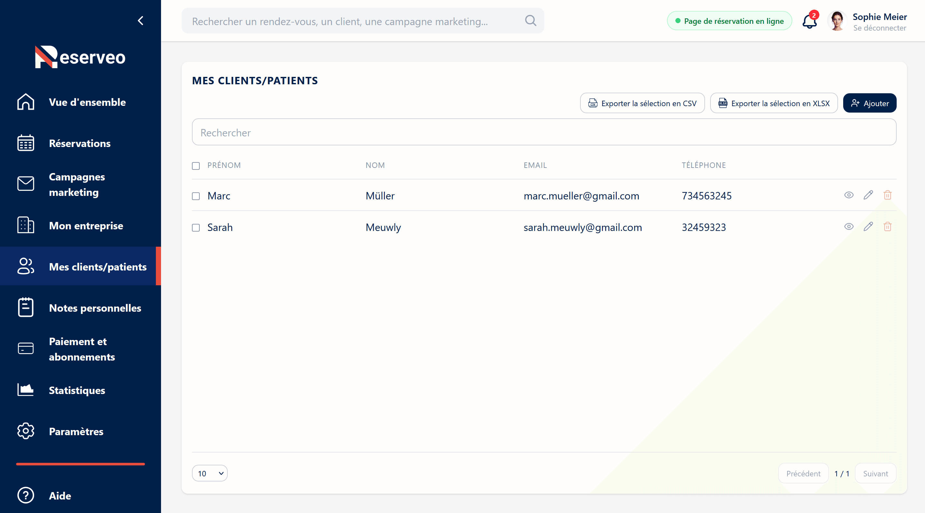
Task: Click phone number 32459323
Action: point(704,227)
